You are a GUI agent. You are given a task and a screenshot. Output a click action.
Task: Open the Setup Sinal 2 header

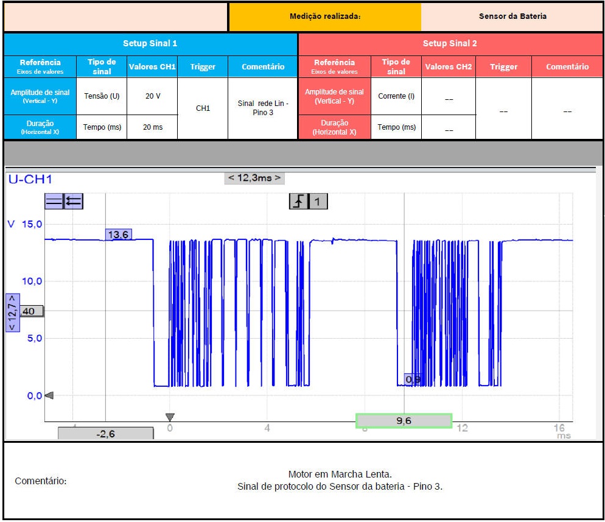click(450, 43)
